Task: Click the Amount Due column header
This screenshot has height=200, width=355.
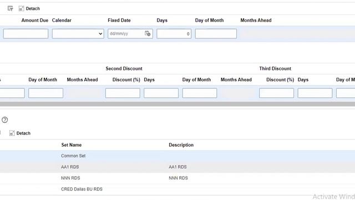Action: pos(35,20)
